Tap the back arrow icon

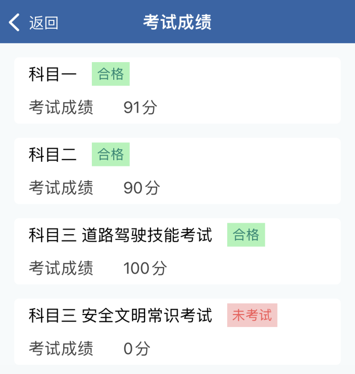coord(15,22)
